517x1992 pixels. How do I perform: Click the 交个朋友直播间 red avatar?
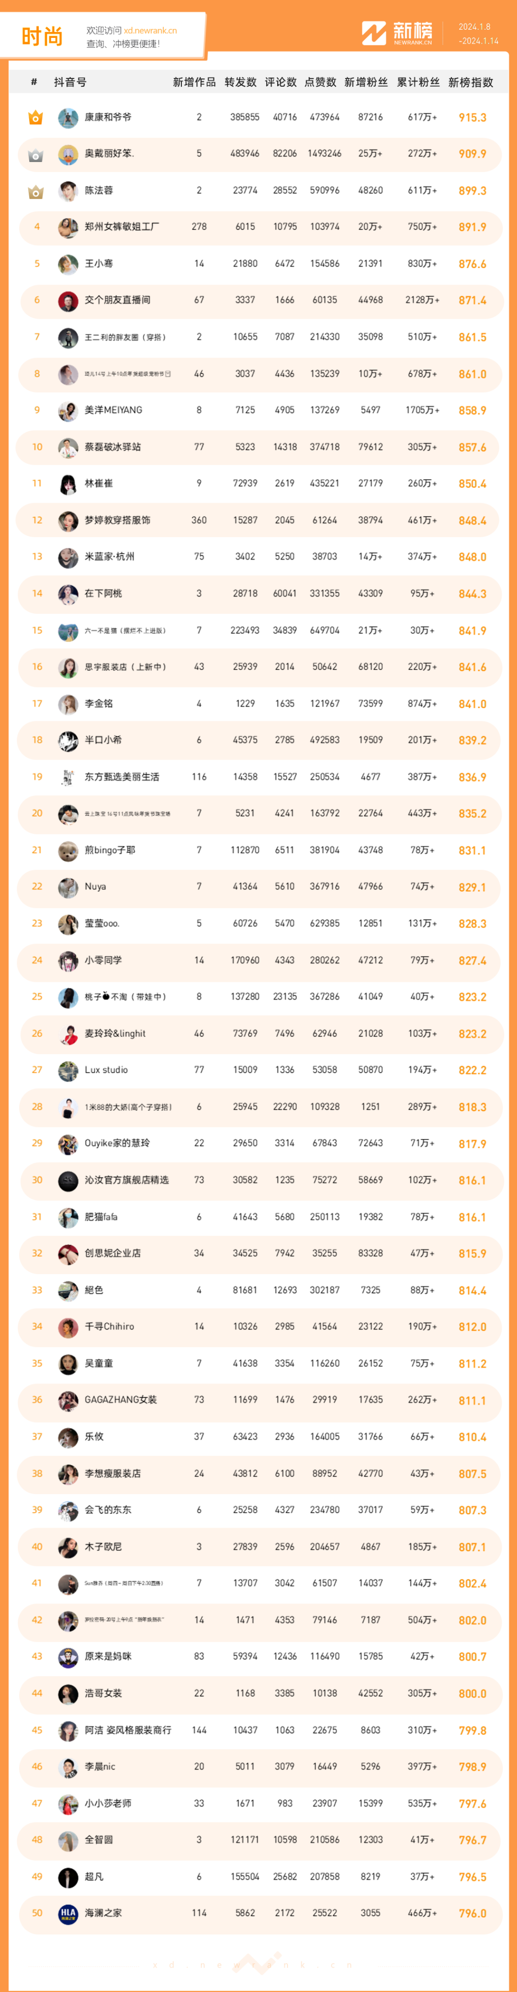[68, 301]
